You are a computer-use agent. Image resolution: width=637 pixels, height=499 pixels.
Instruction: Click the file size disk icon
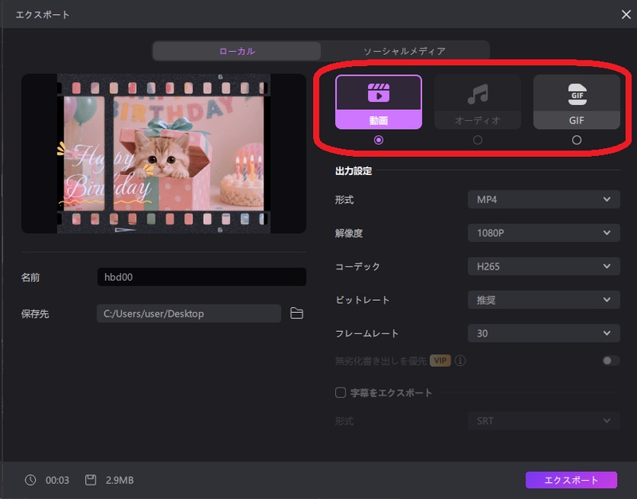click(91, 480)
